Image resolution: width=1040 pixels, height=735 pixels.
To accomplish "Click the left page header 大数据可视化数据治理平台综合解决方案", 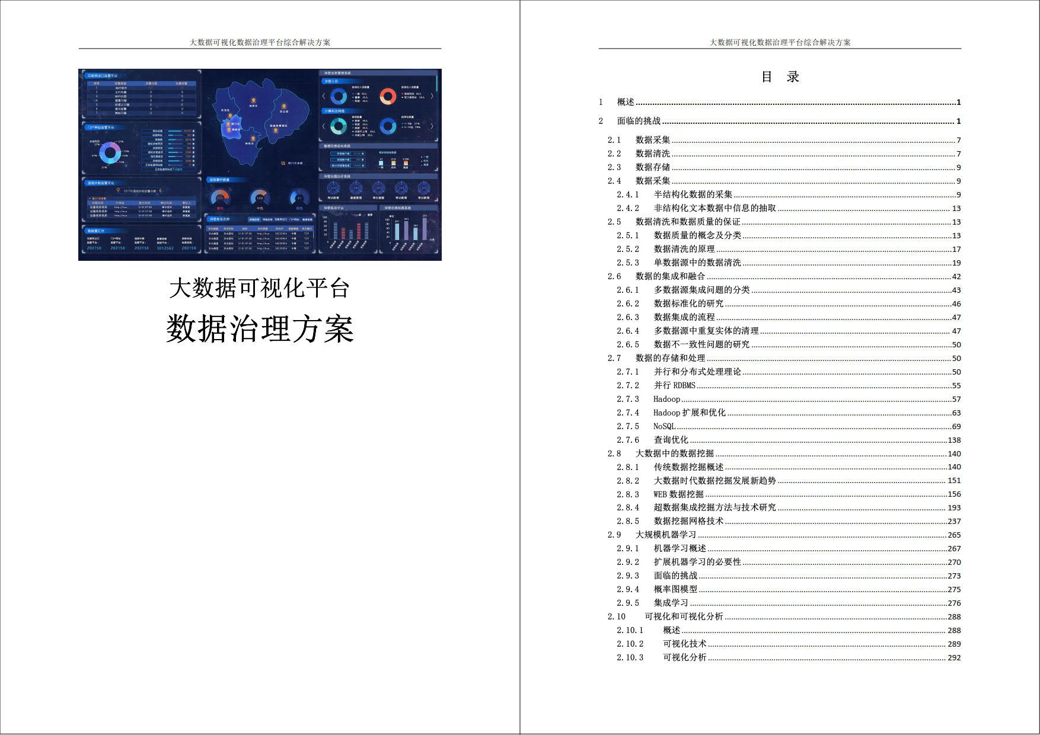I will (260, 42).
